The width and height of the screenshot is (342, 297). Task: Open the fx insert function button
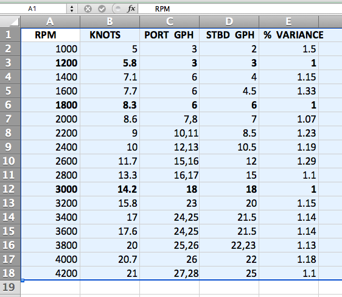point(131,9)
